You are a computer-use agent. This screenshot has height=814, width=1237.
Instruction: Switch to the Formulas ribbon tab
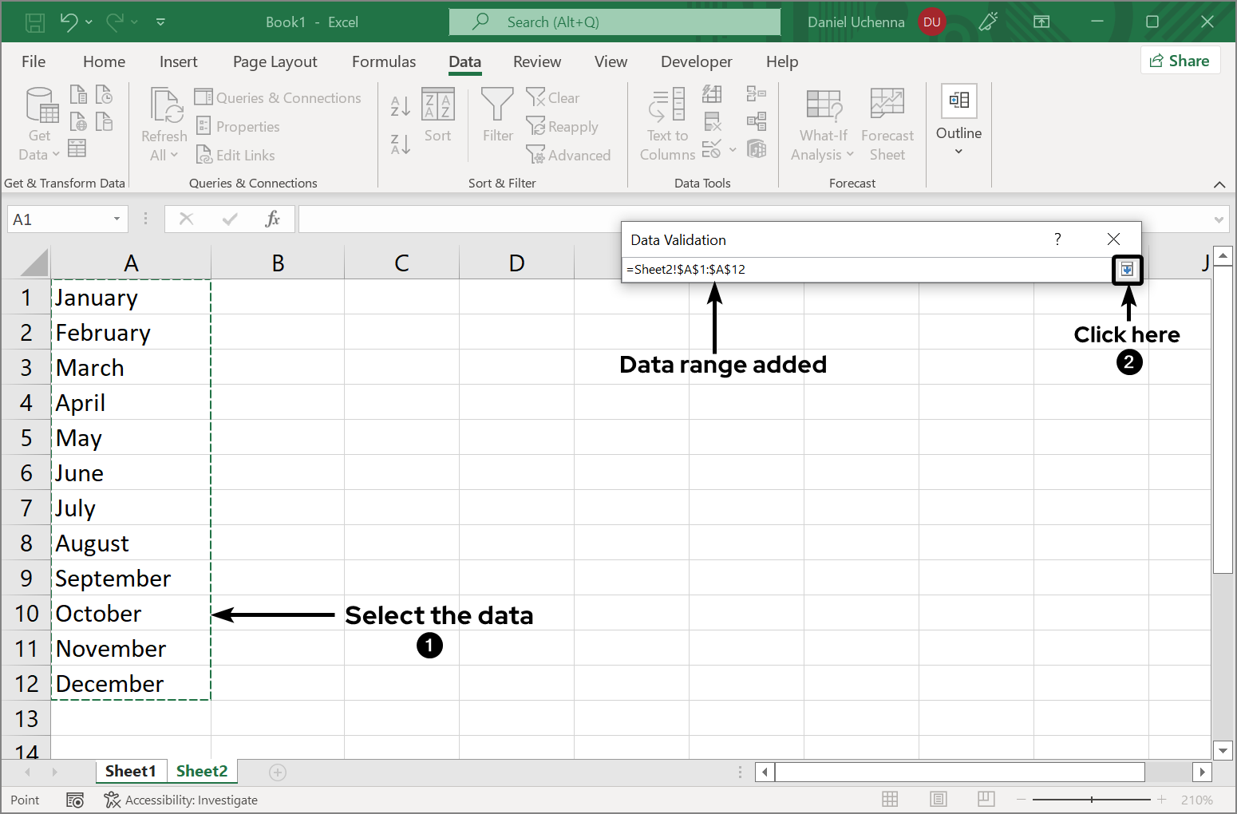point(384,61)
